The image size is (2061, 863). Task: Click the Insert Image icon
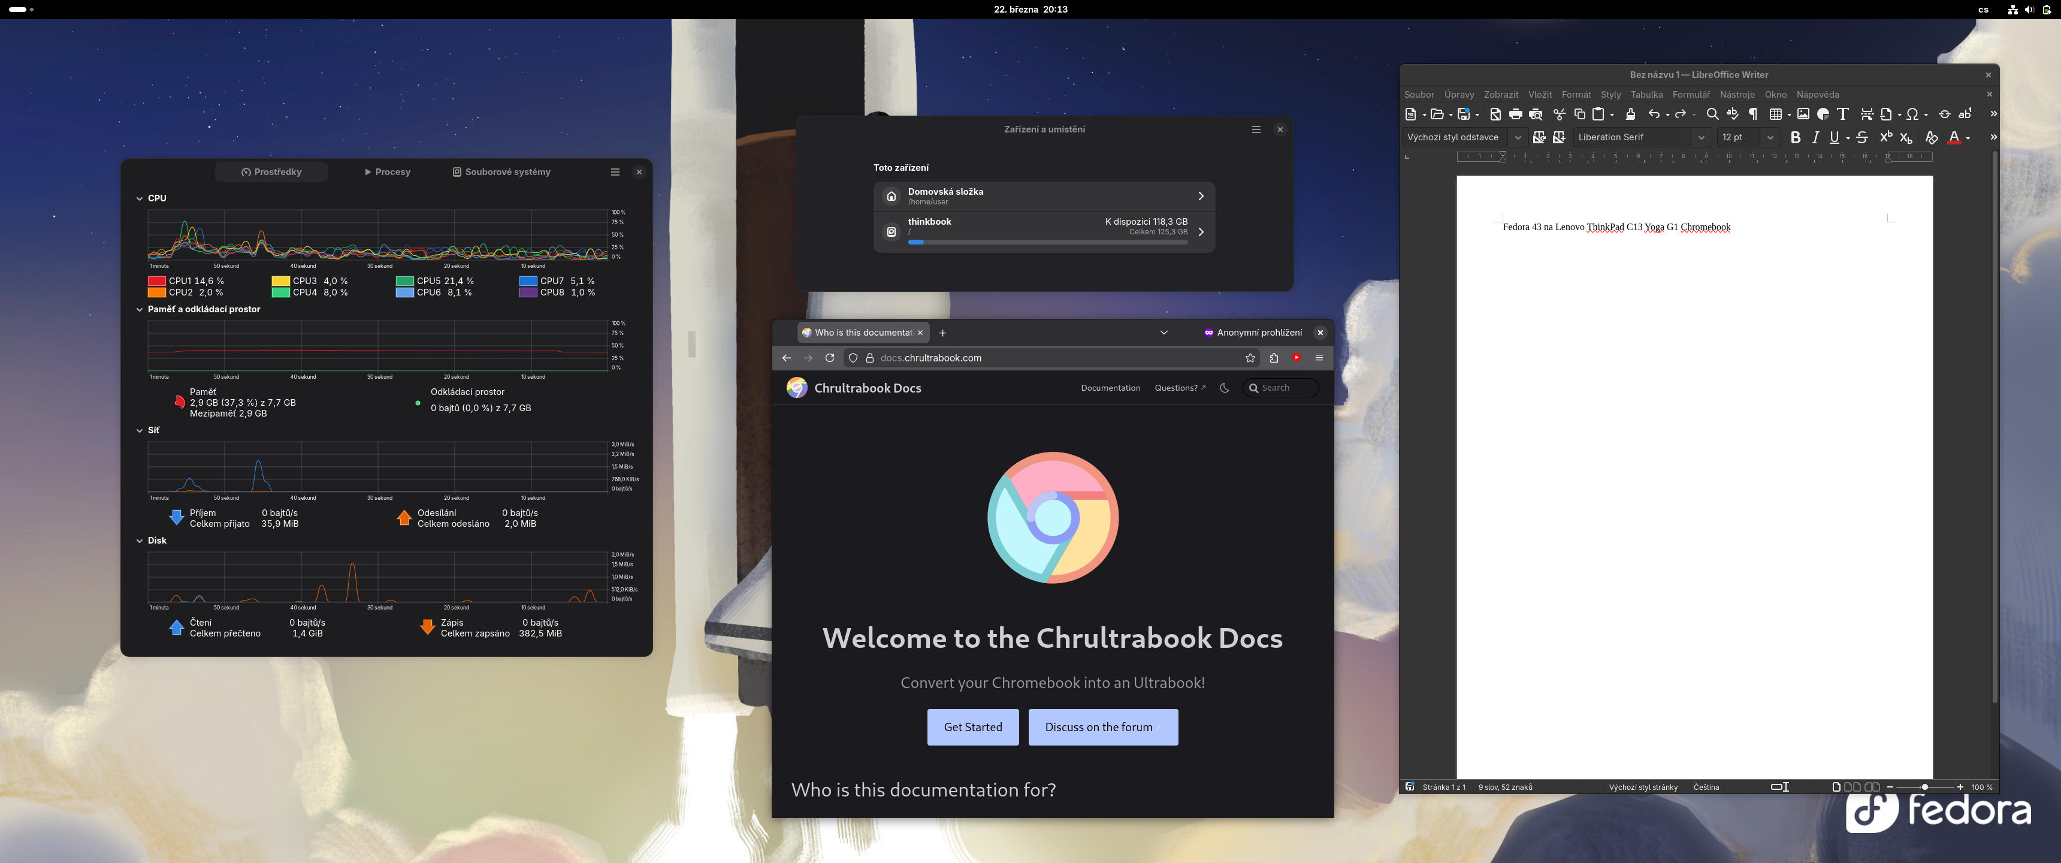(1803, 114)
